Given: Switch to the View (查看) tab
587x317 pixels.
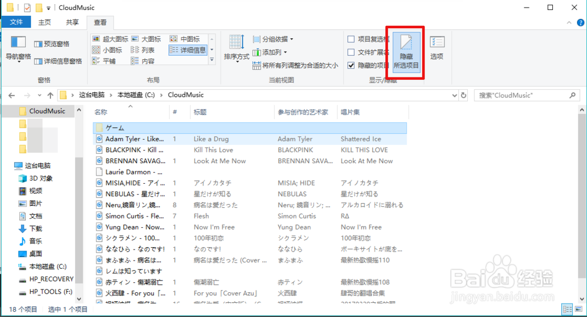Looking at the screenshot, I should coord(100,22).
